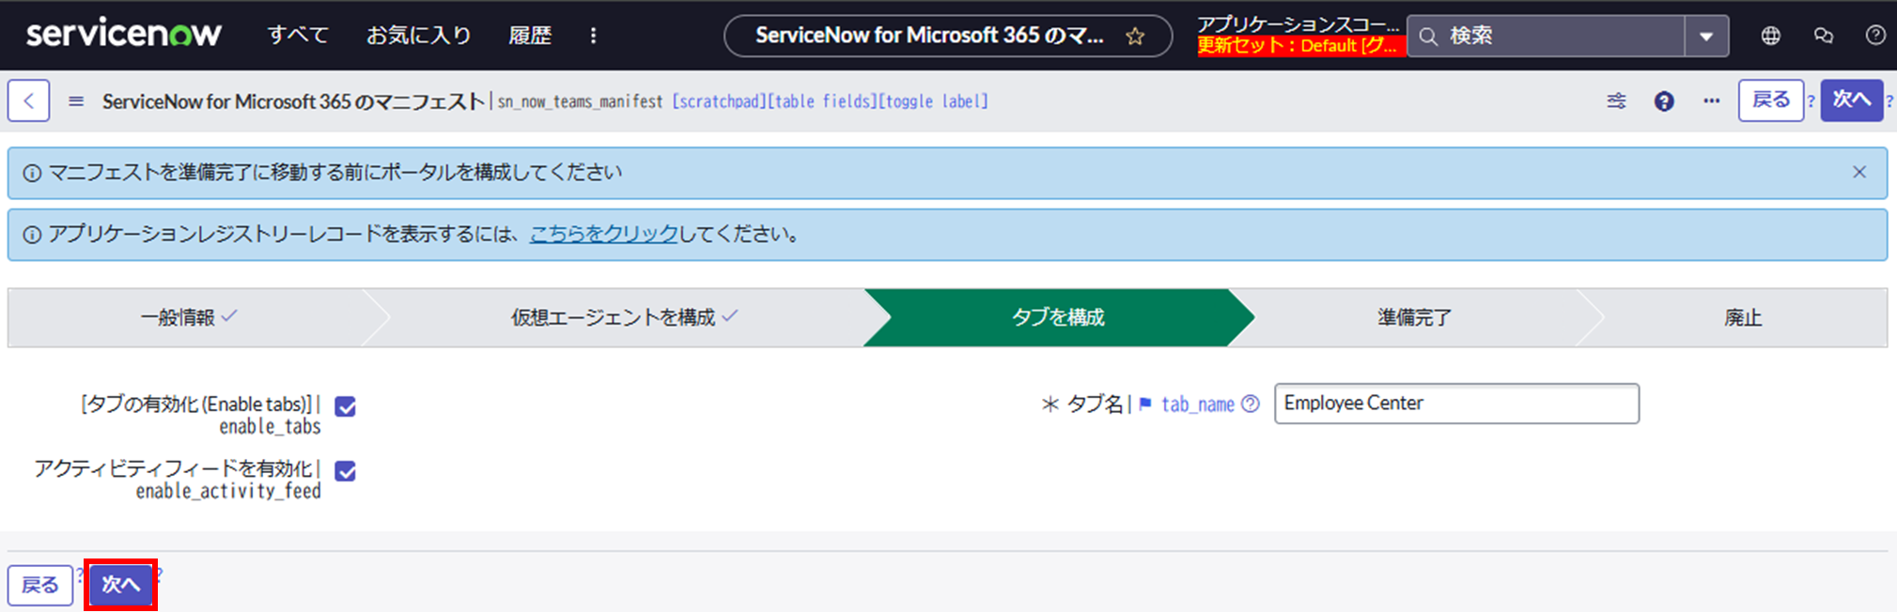The width and height of the screenshot is (1897, 612).
Task: Open more options ellipsis in form header
Action: coord(1712,100)
